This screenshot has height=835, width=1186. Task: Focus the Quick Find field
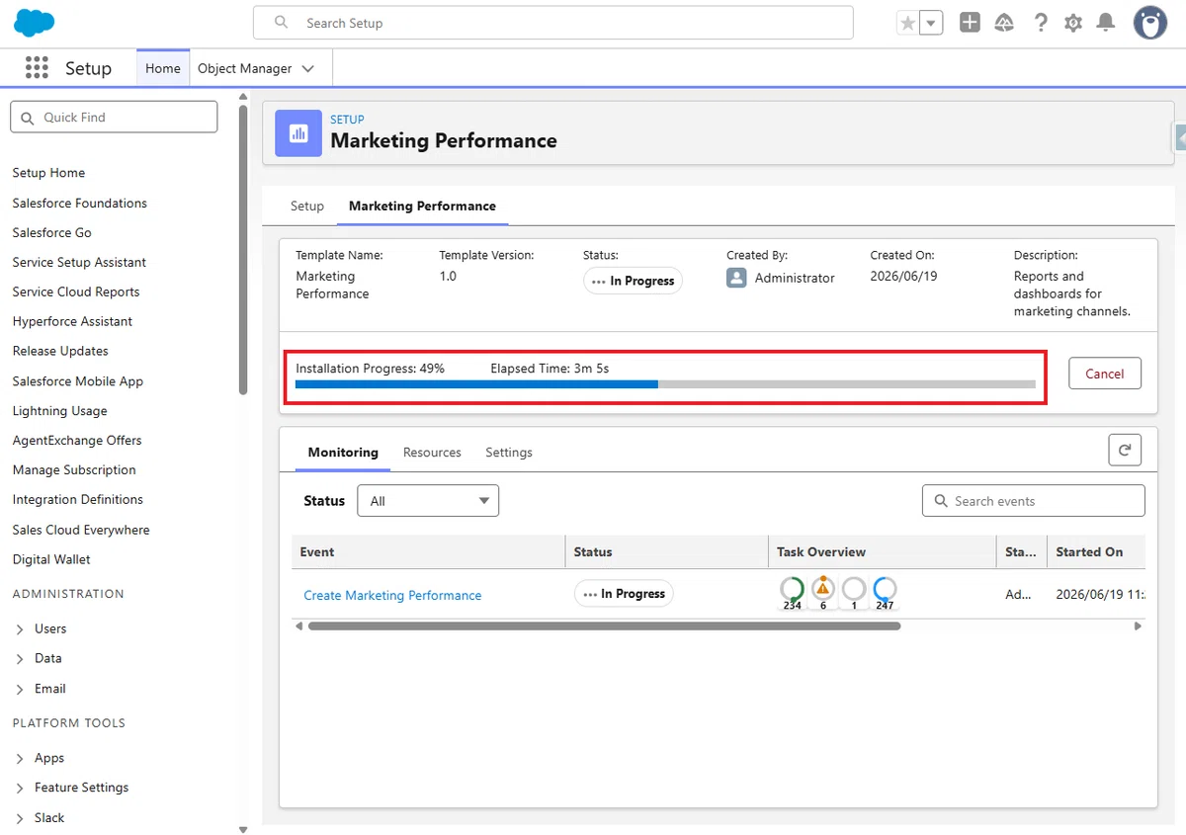pyautogui.click(x=114, y=117)
